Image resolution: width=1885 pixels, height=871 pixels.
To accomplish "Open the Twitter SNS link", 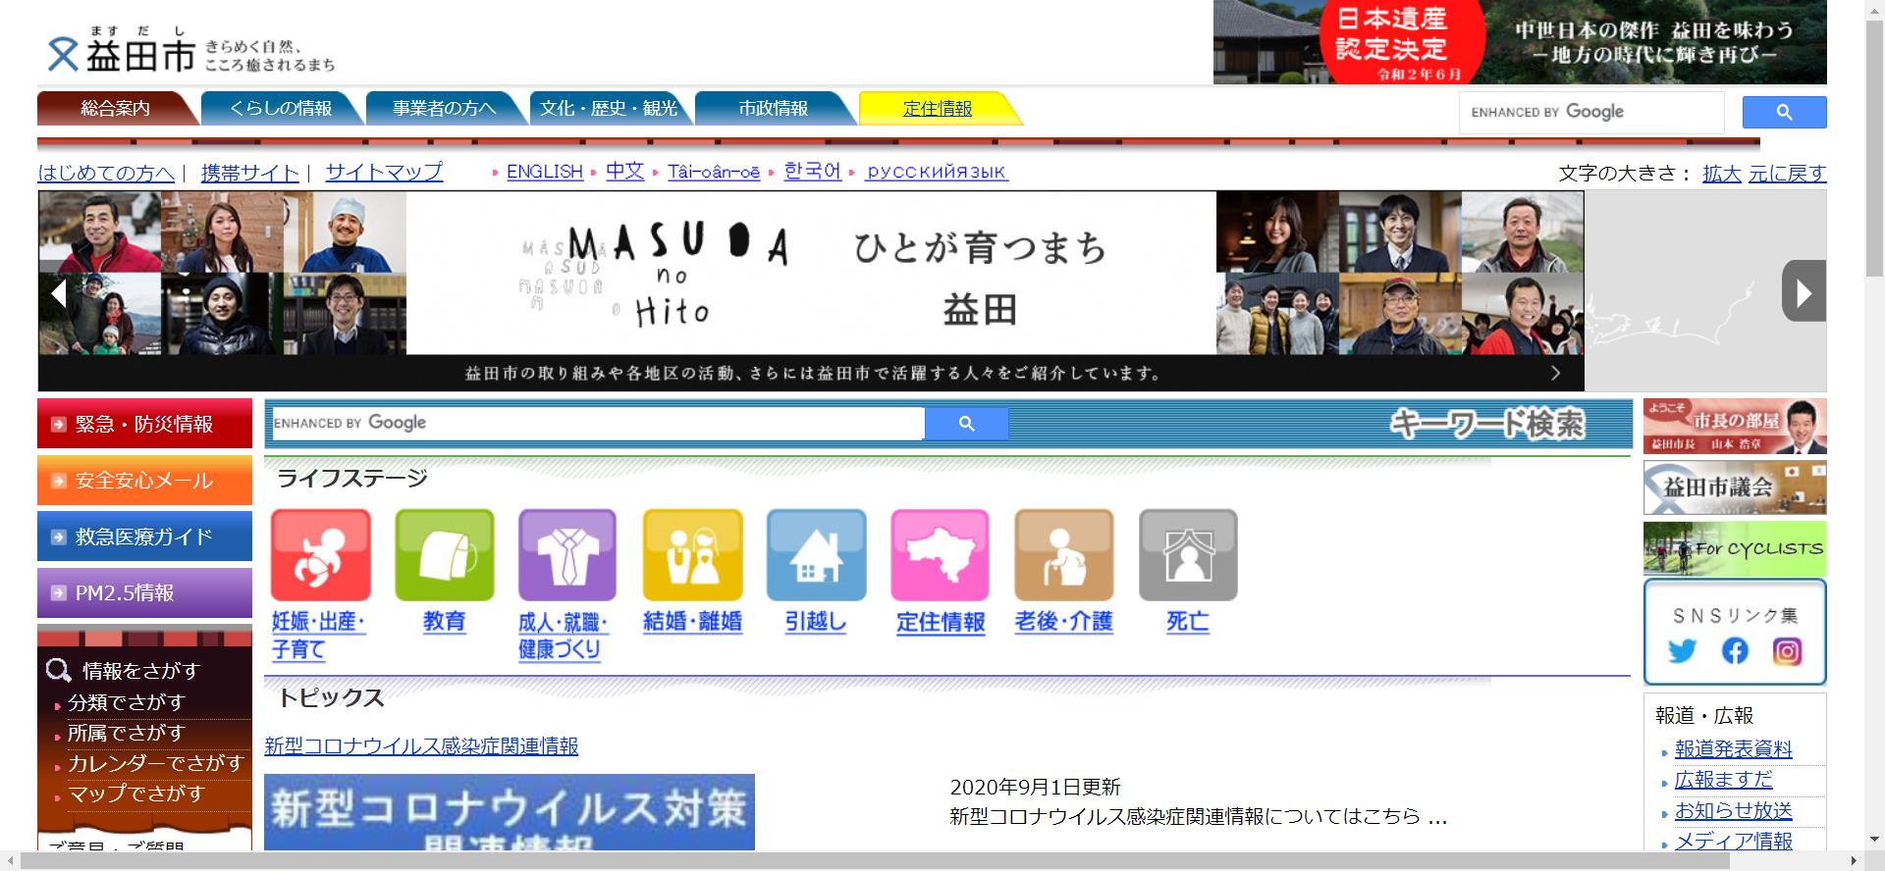I will (1682, 651).
